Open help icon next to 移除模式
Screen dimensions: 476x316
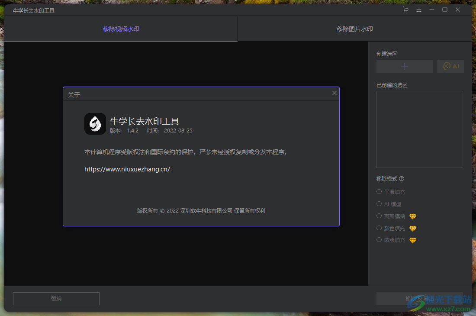[x=402, y=178]
